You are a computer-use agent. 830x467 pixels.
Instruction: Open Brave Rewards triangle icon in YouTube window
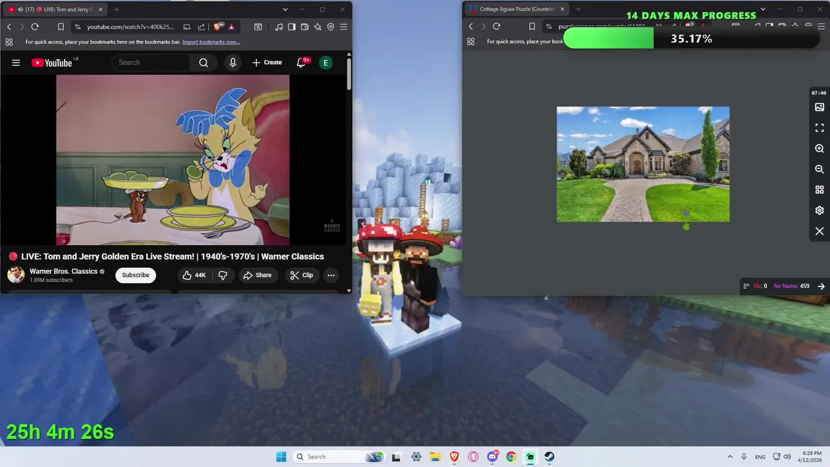coord(231,27)
